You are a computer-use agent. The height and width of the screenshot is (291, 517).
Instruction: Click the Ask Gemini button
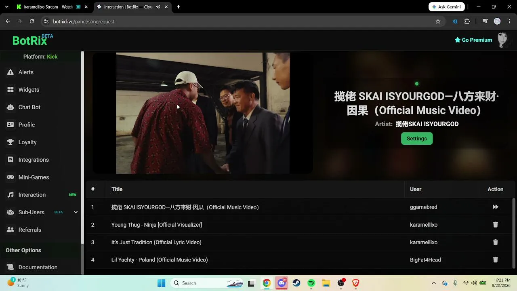tap(447, 7)
